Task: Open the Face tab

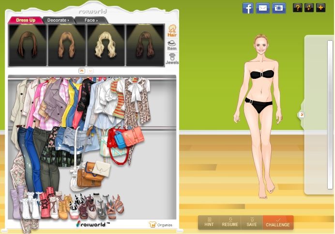Action: click(x=91, y=20)
